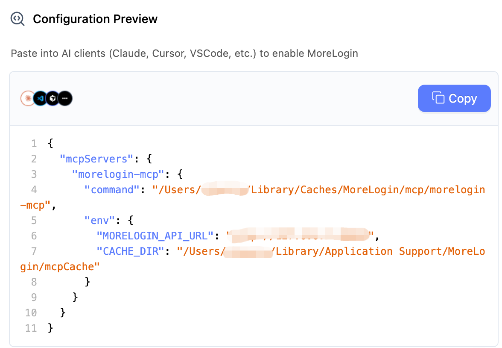The height and width of the screenshot is (348, 502).
Task: Select the Claude client icon
Action: 28,98
